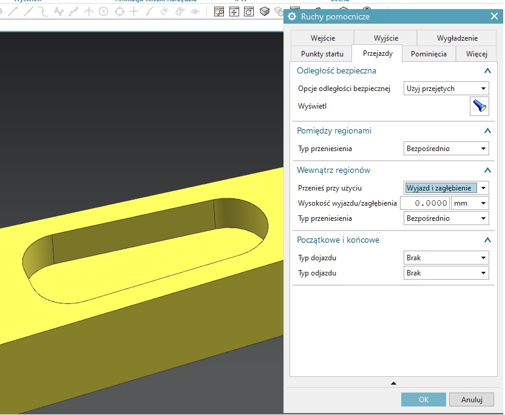
Task: Confirm the dialog with OK
Action: point(424,400)
